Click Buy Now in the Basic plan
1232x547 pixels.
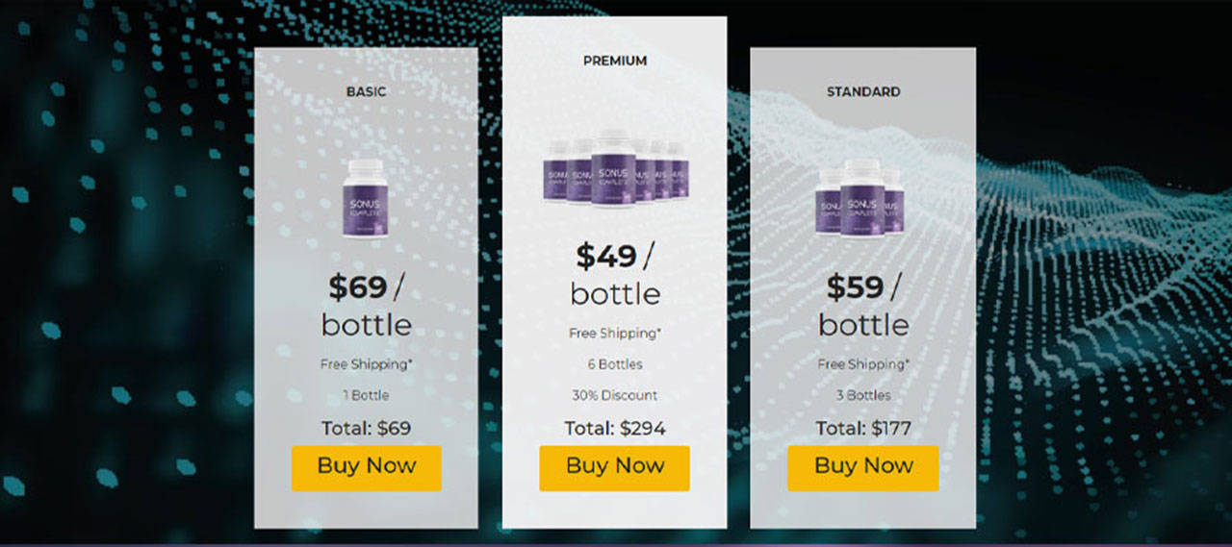[x=367, y=468]
